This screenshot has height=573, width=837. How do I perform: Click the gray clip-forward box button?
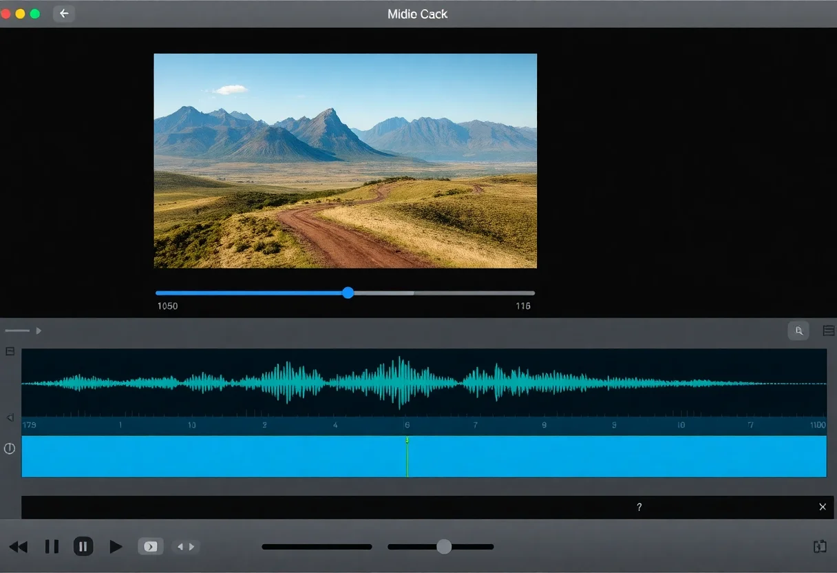click(x=151, y=547)
